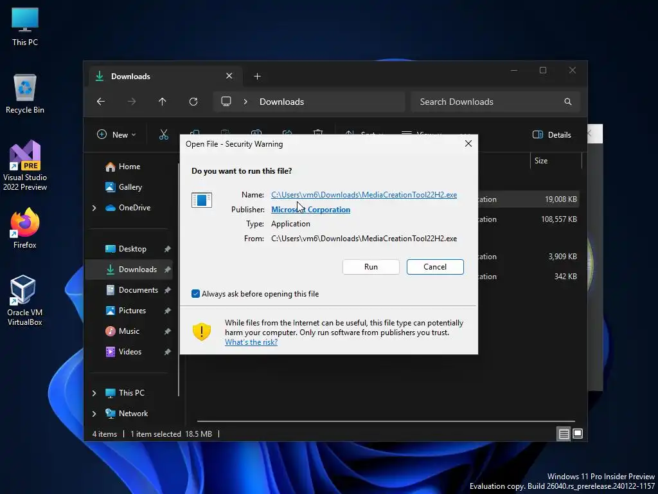Click the Cancel button

435,267
